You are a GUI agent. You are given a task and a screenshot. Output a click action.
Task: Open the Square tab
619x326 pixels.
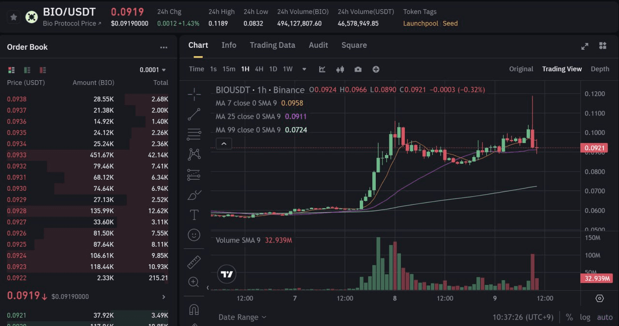pyautogui.click(x=354, y=45)
